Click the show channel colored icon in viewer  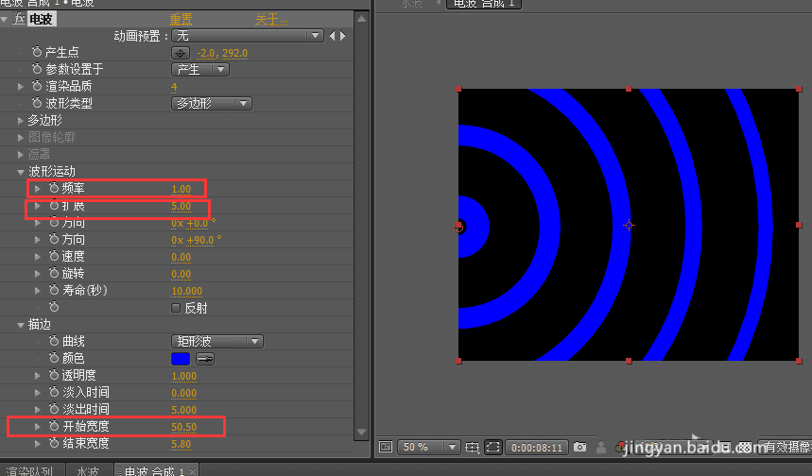tap(620, 447)
